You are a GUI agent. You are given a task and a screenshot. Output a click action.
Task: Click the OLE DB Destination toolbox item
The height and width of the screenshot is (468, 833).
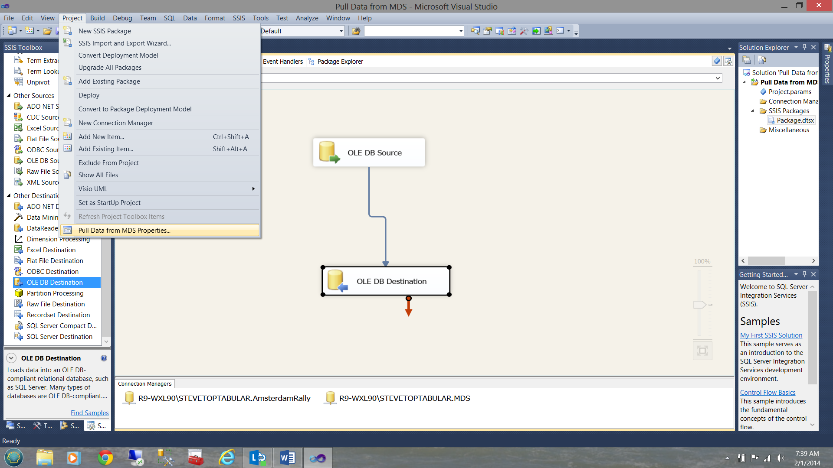[55, 282]
